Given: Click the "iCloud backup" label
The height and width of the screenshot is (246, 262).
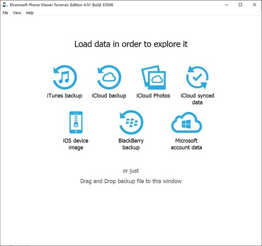Looking at the screenshot, I should 109,96.
